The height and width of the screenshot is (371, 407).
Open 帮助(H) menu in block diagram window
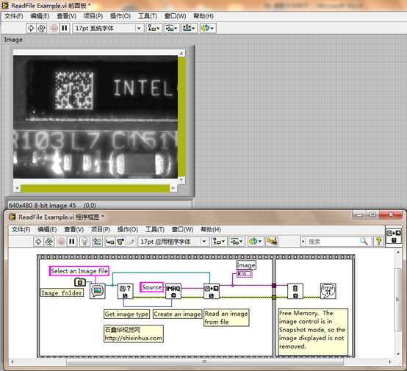(x=211, y=229)
